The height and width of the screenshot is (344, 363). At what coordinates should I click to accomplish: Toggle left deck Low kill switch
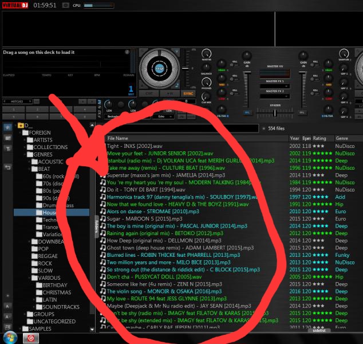pos(234,93)
